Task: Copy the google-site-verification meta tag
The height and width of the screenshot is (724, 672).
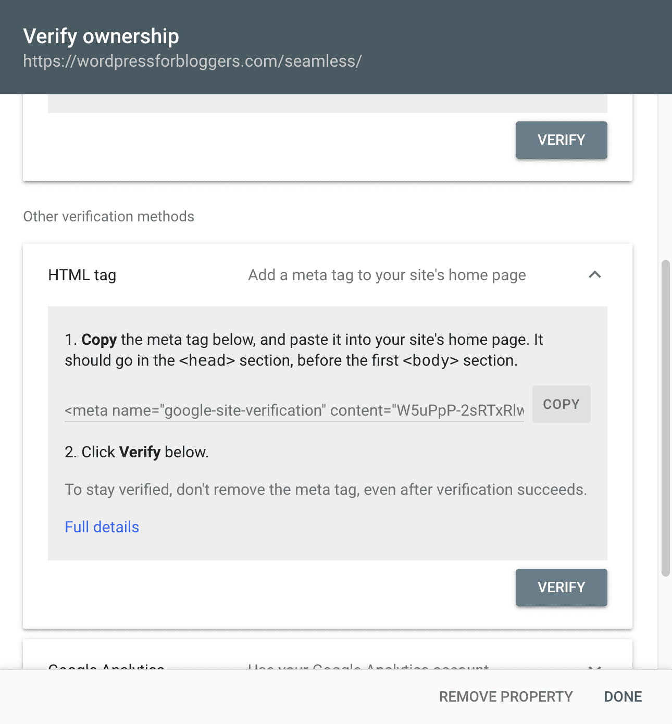Action: pos(561,404)
